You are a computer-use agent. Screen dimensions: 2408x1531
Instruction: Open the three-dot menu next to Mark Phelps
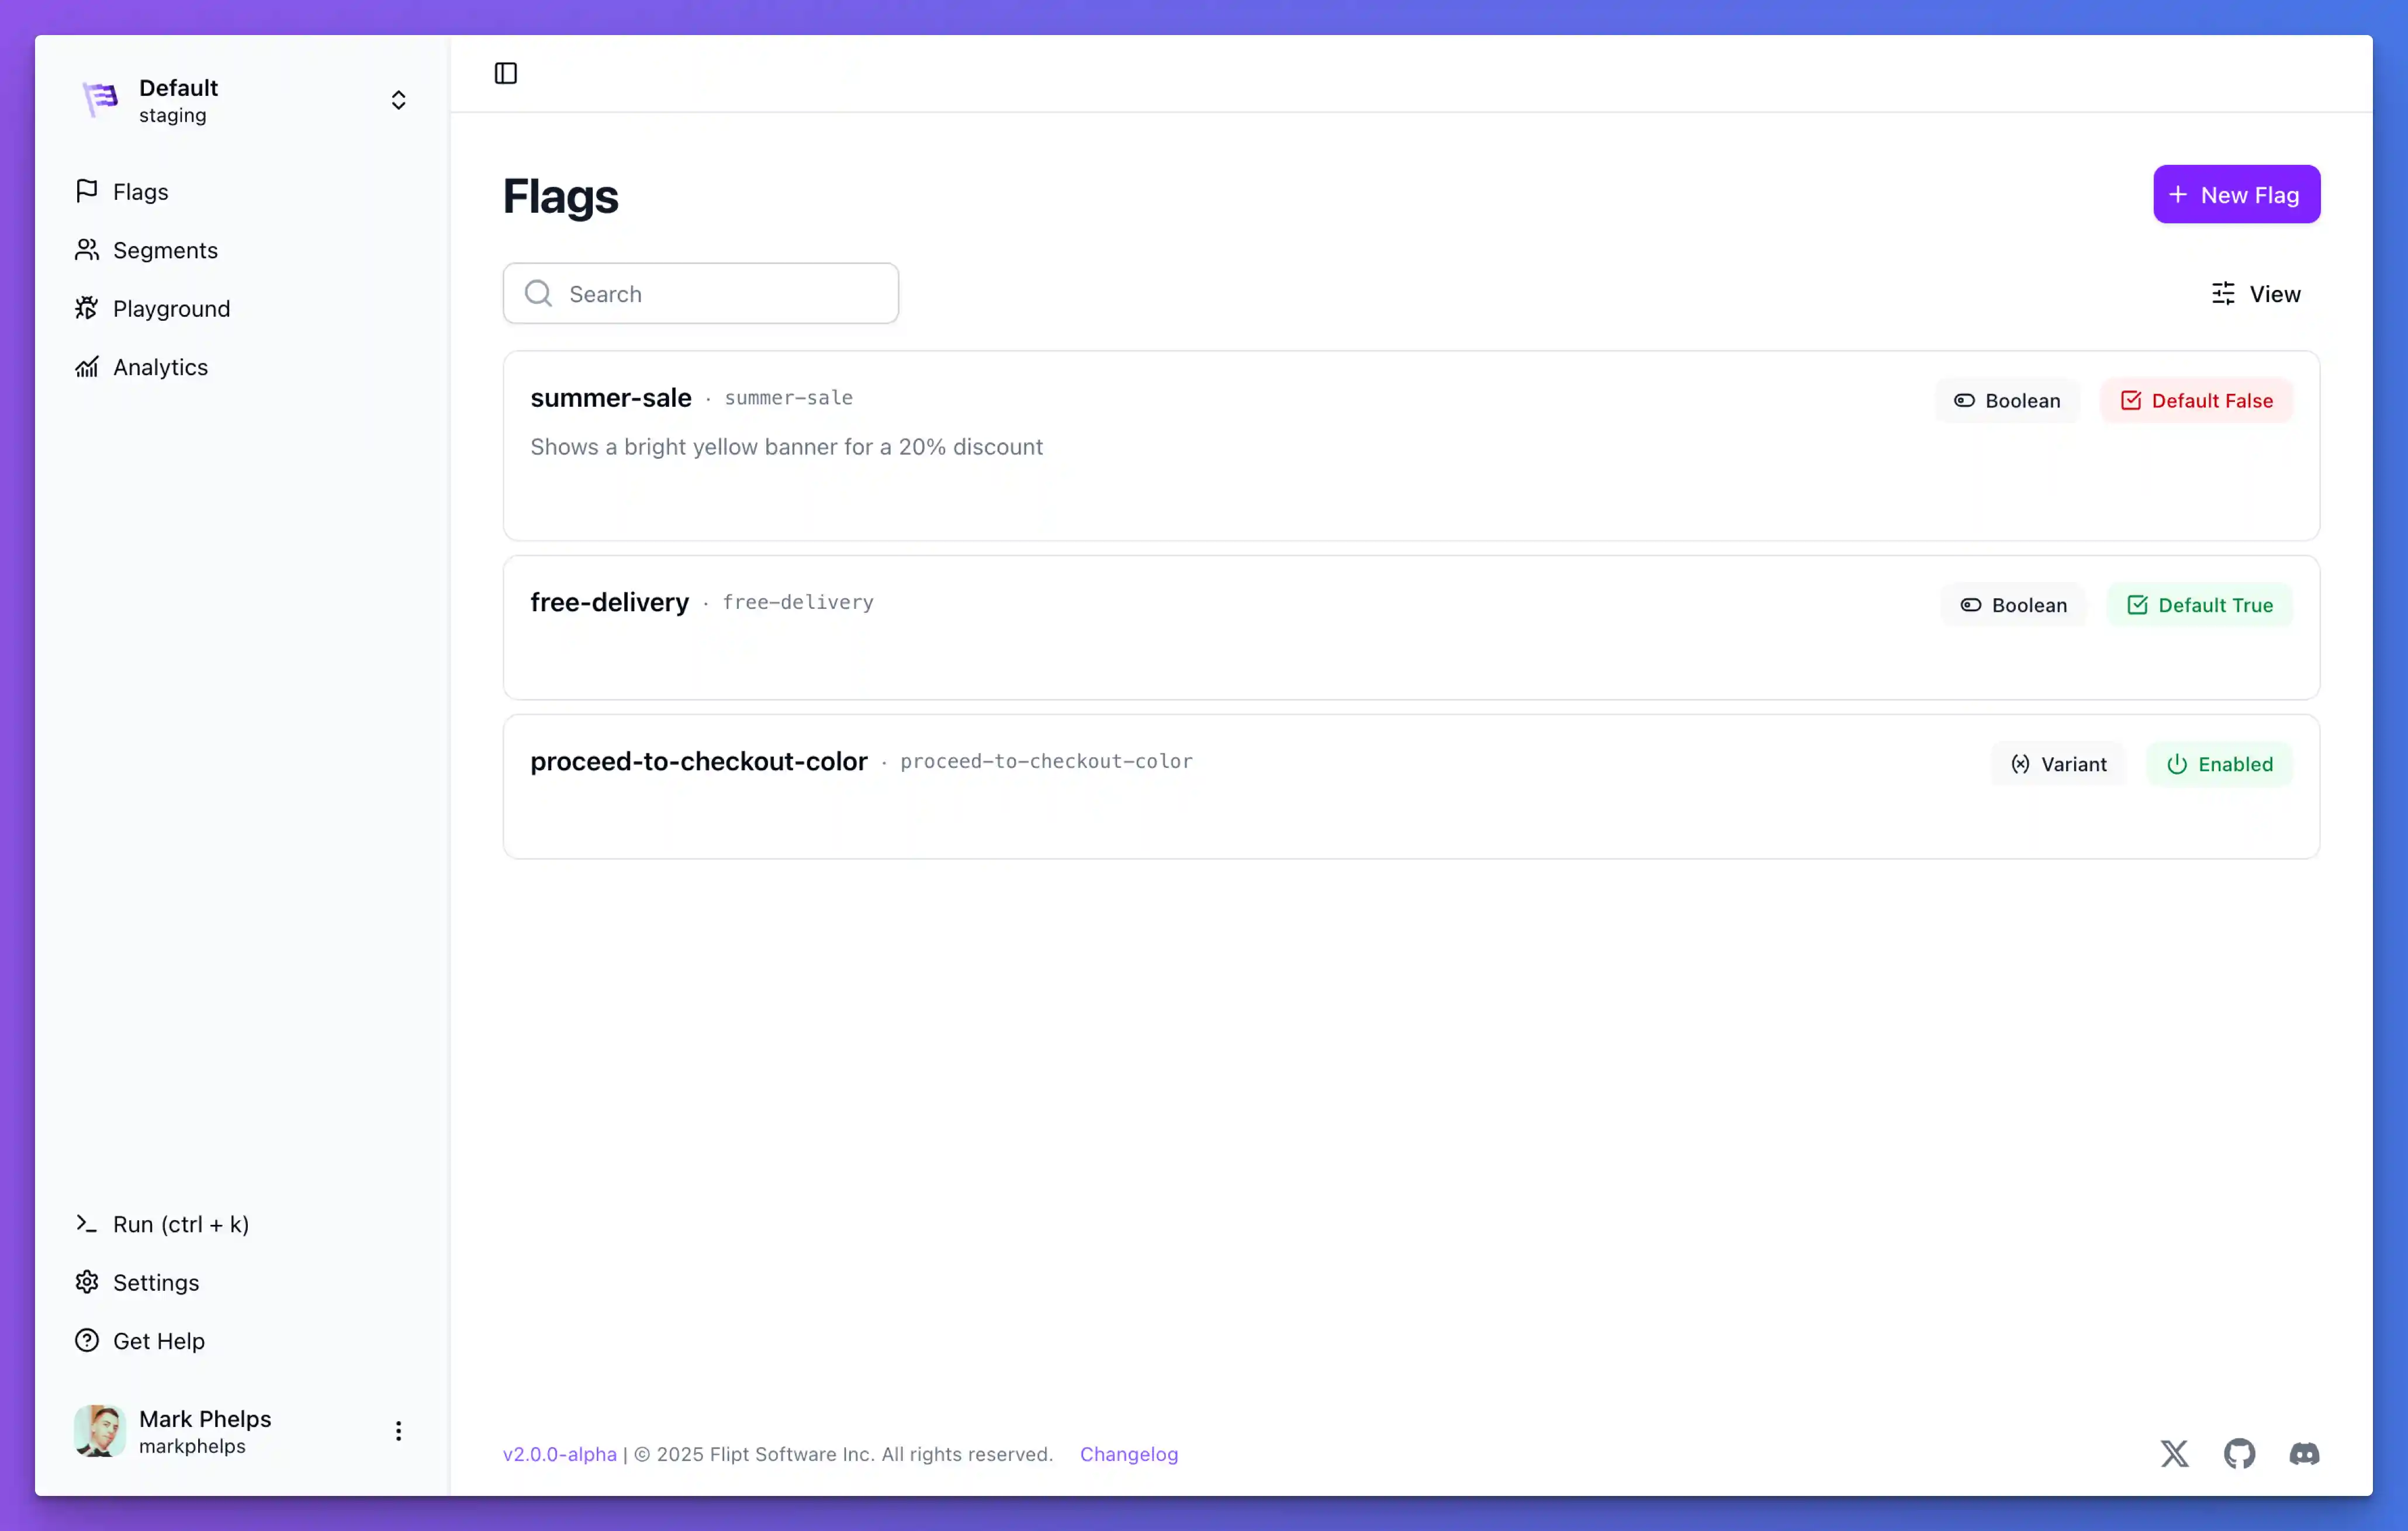coord(398,1430)
